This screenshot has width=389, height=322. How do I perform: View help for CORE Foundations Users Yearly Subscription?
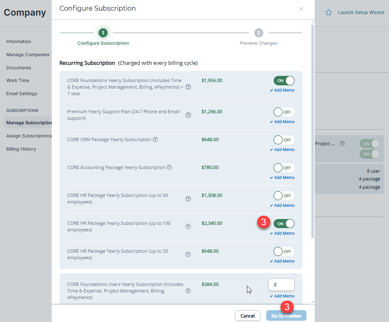(188, 291)
